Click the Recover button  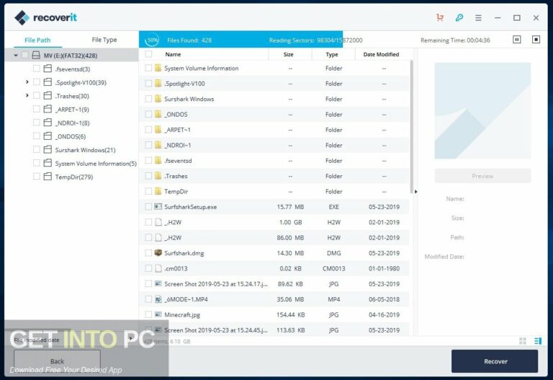495,361
